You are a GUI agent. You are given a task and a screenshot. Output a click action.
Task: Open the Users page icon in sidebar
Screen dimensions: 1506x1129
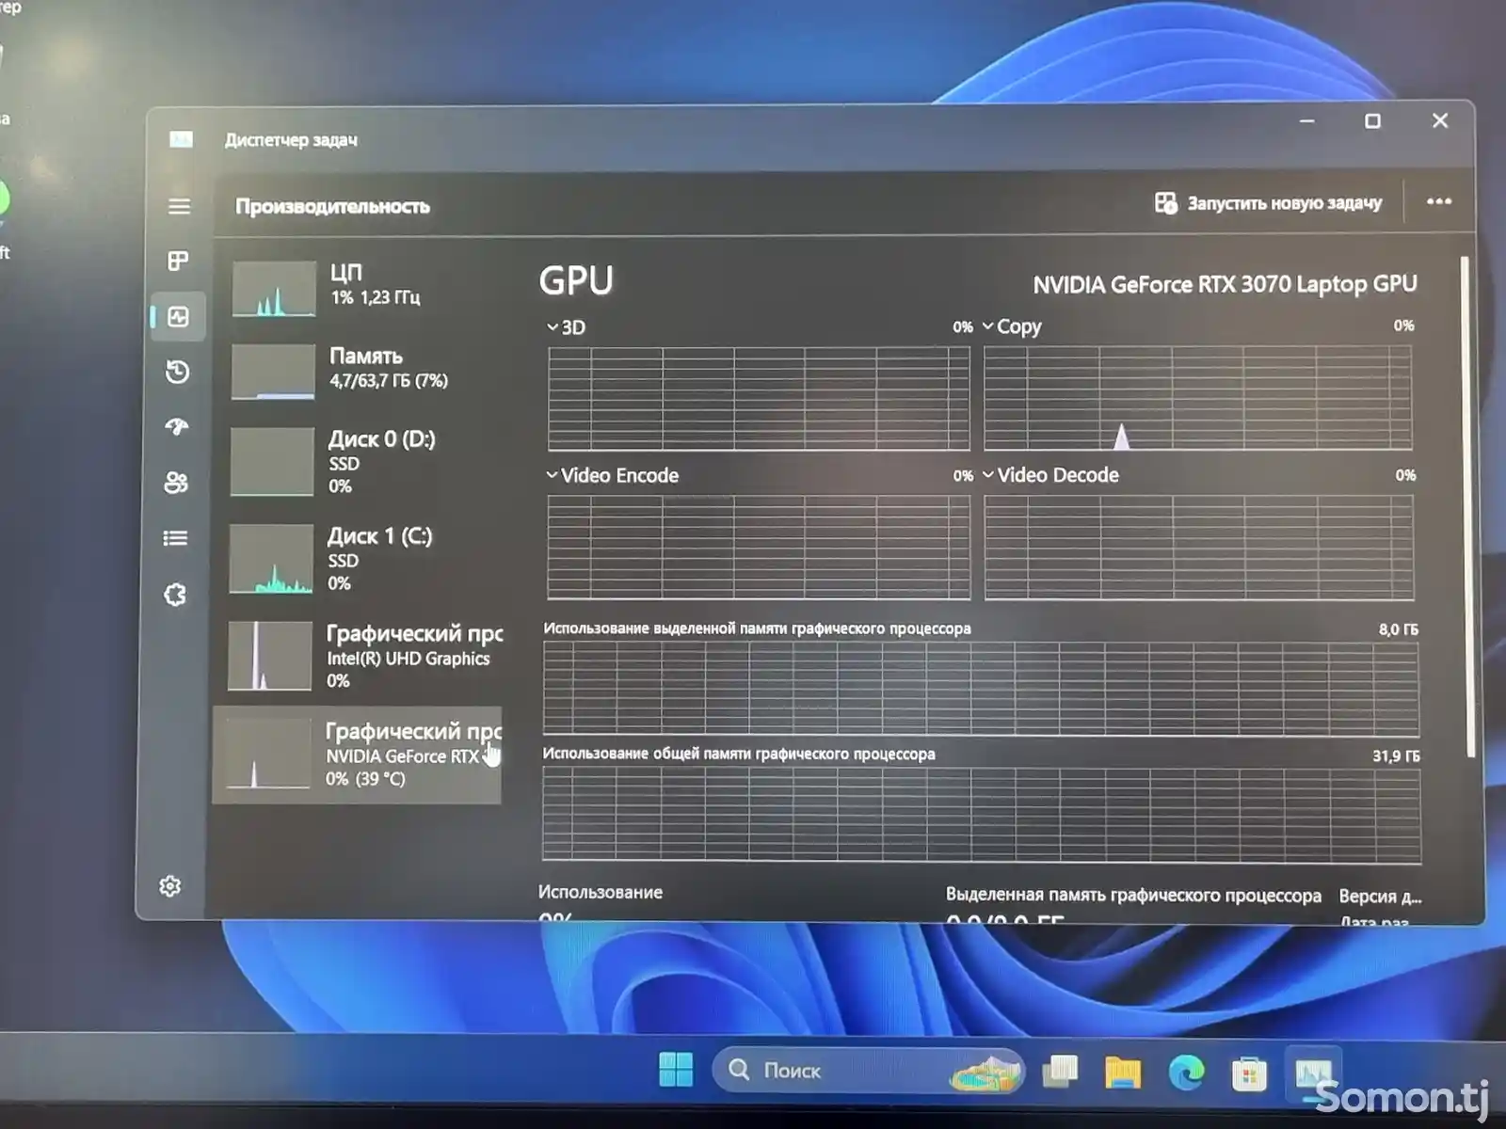(176, 483)
